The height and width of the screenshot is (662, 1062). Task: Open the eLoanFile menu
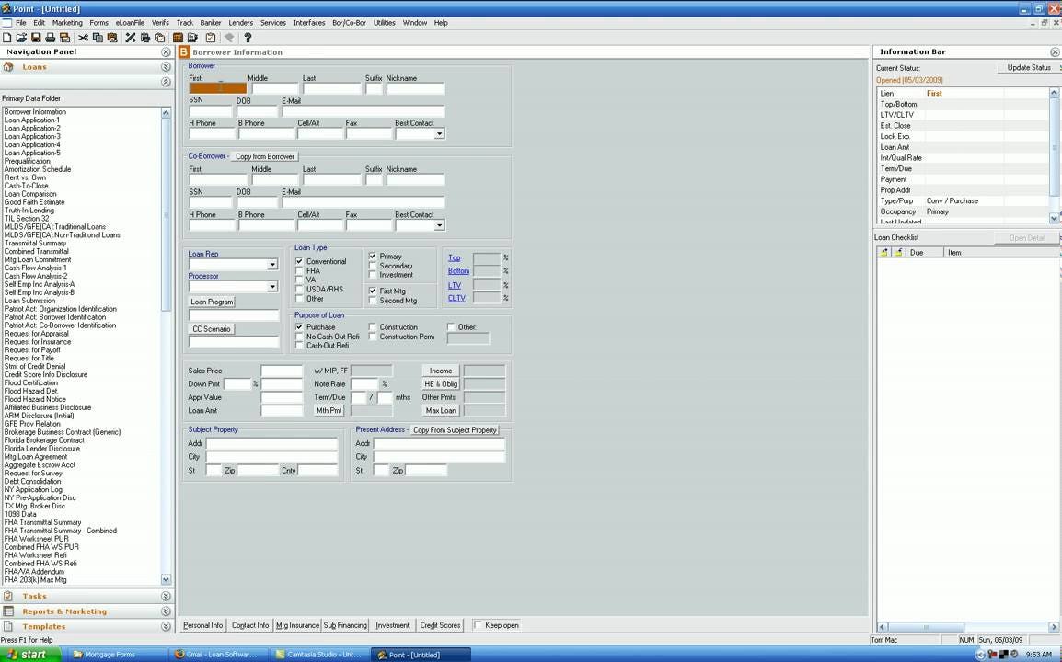[x=130, y=23]
